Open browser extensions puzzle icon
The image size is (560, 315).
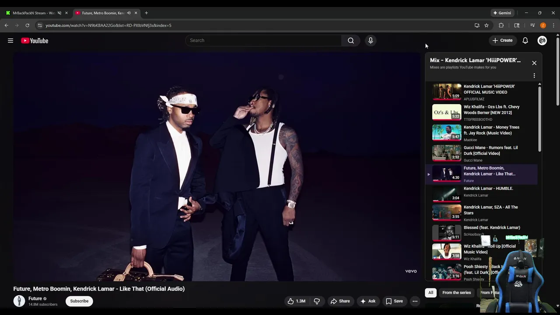point(501,25)
